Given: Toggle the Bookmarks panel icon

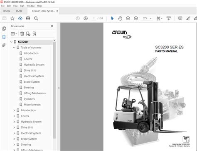Looking at the screenshot, I should 4,37.
